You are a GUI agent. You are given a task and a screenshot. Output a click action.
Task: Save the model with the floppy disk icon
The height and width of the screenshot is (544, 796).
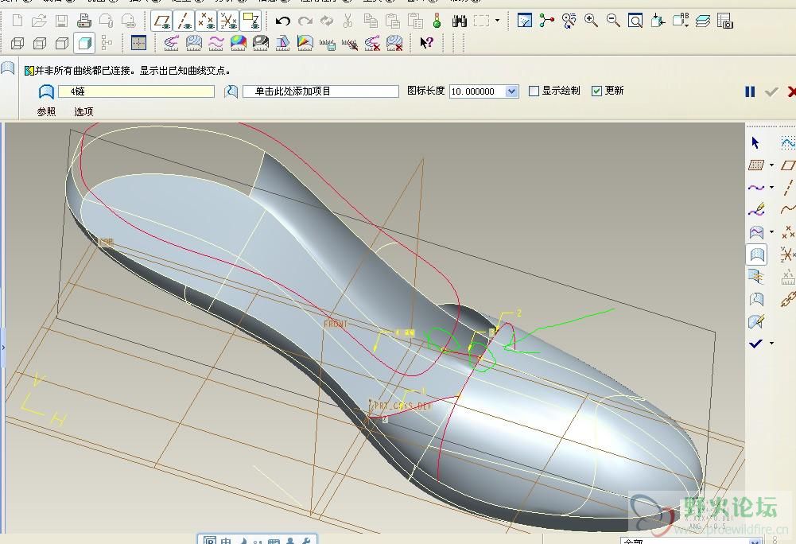pos(61,21)
